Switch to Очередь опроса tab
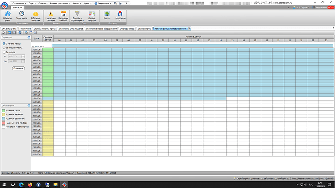 [x=127, y=29]
